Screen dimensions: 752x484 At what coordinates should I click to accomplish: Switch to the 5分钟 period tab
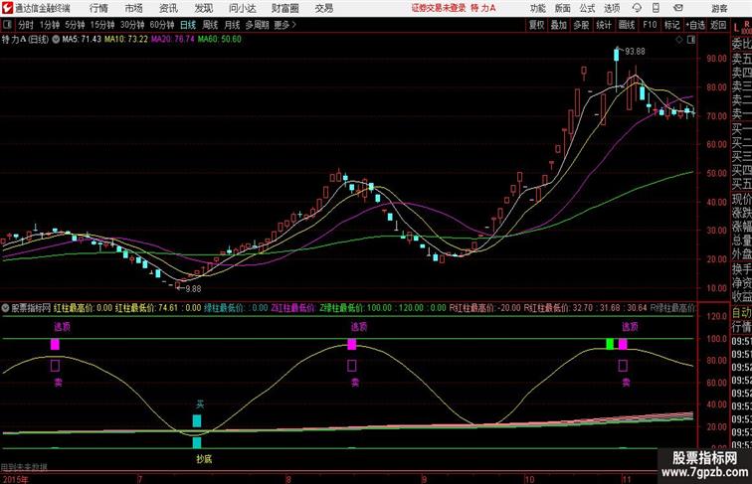click(x=75, y=25)
